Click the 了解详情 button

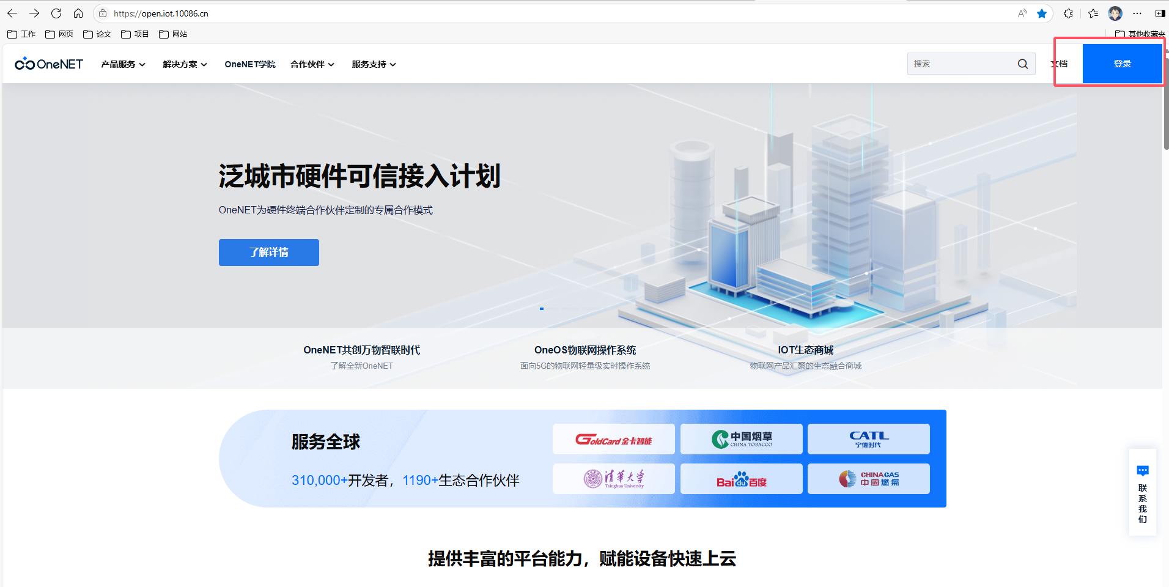click(269, 253)
